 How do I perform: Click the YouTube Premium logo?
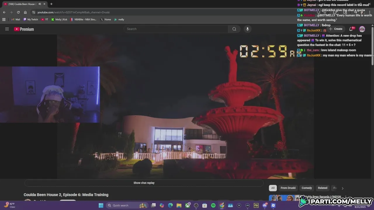(24, 29)
